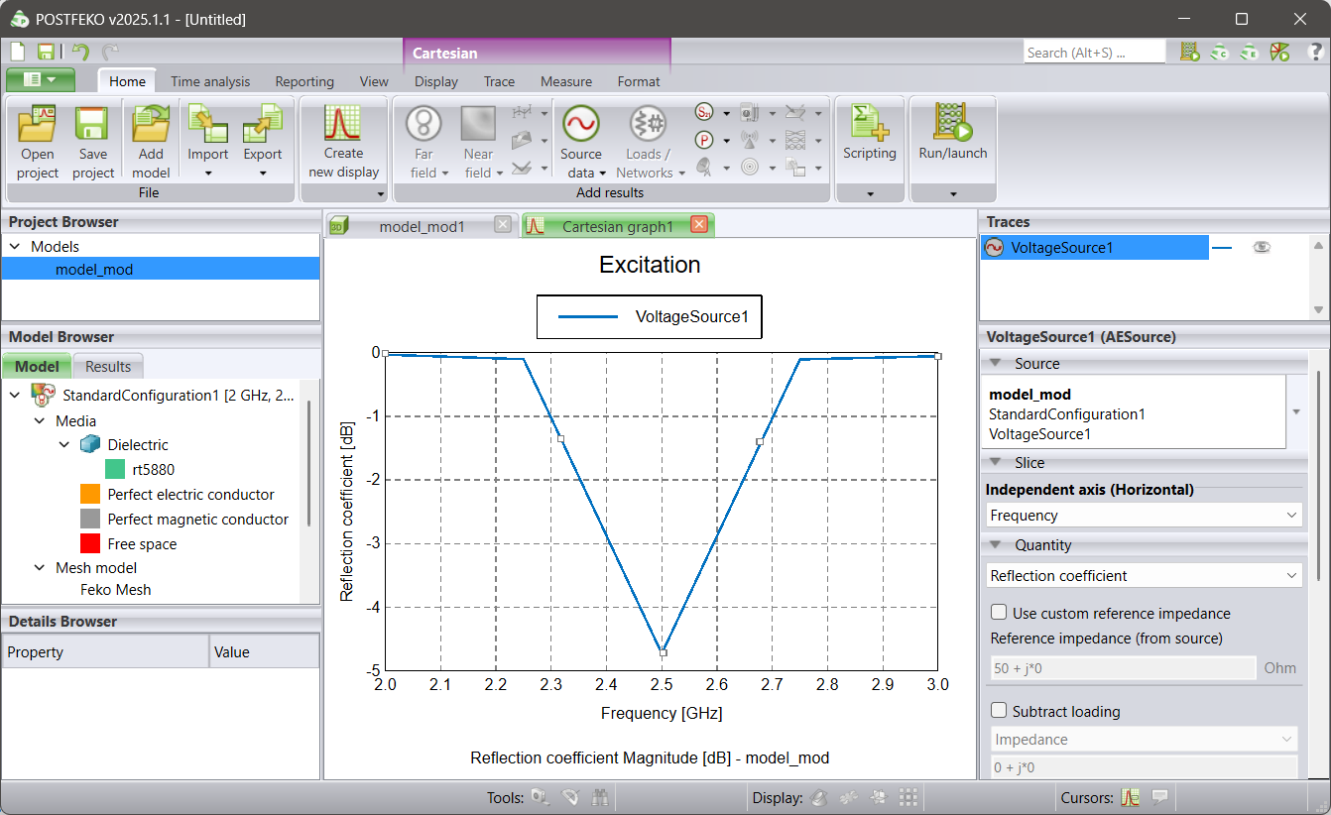1331x815 pixels.
Task: Click the cursor annotation bubble icon
Action: 1159,797
